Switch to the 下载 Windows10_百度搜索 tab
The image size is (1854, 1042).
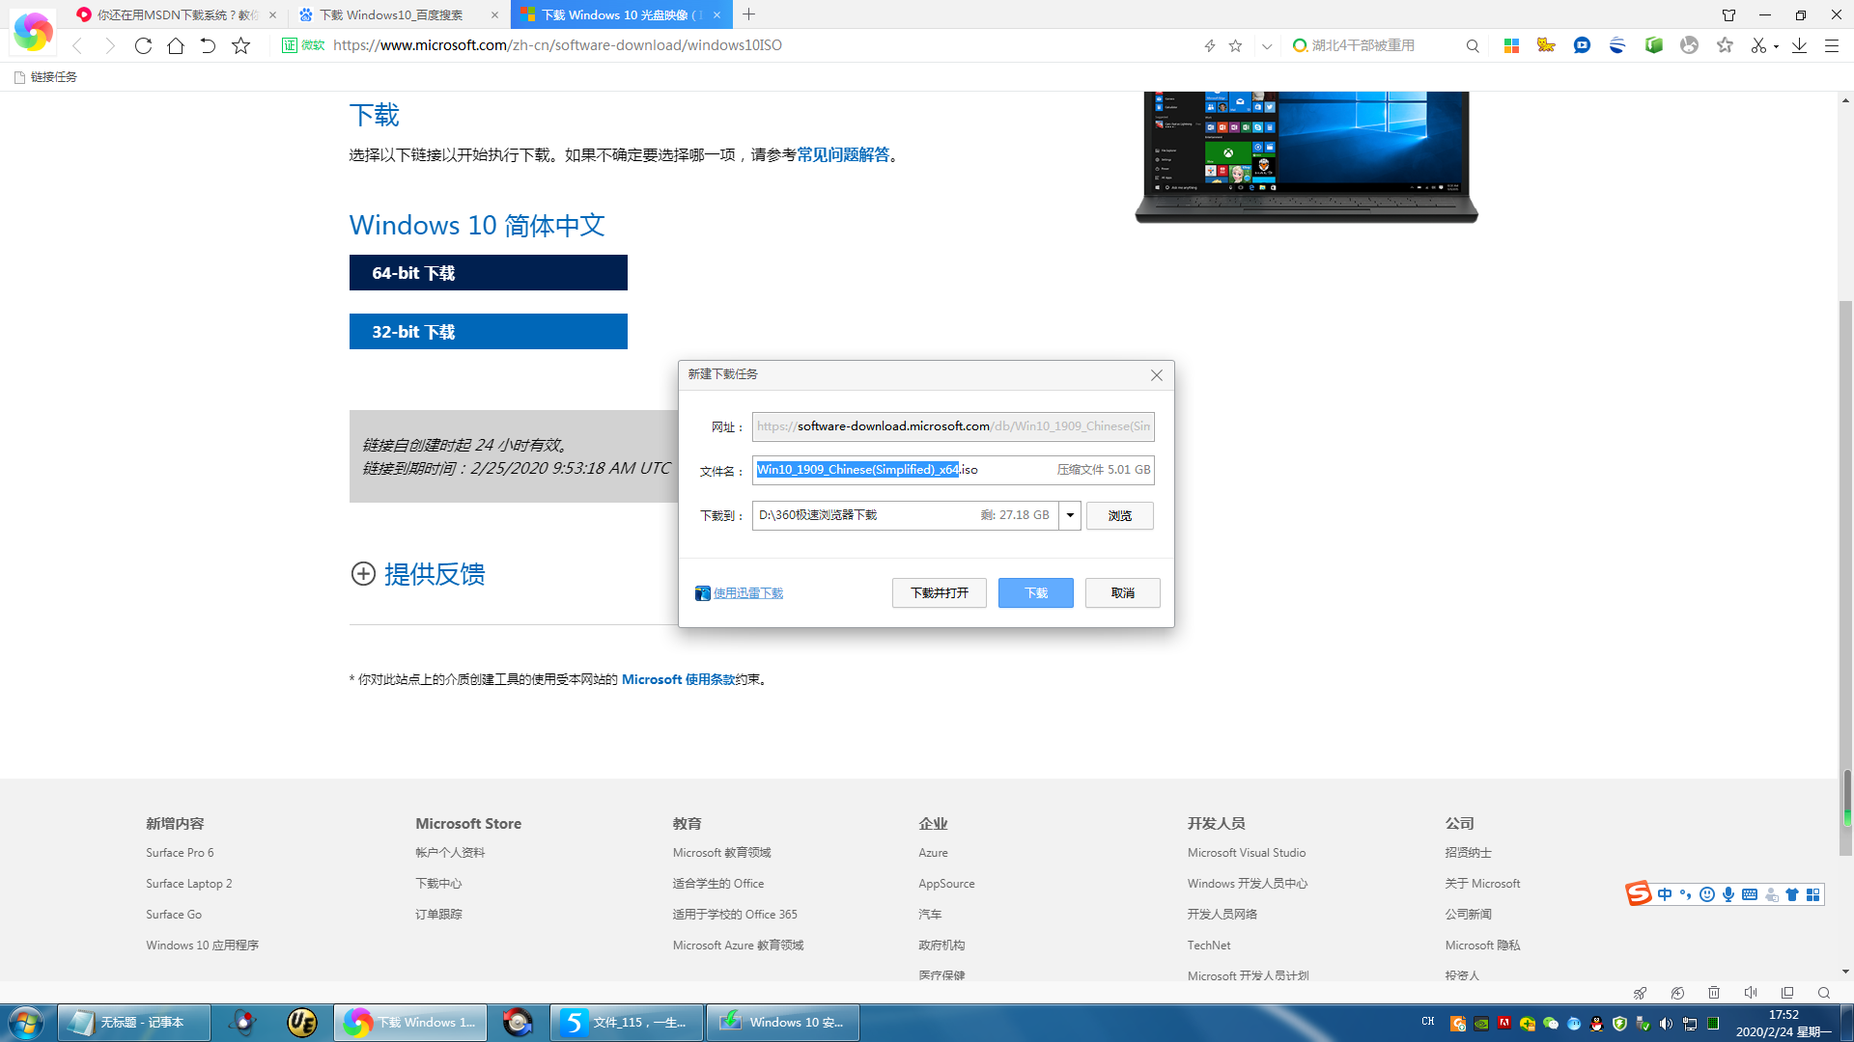tap(399, 14)
